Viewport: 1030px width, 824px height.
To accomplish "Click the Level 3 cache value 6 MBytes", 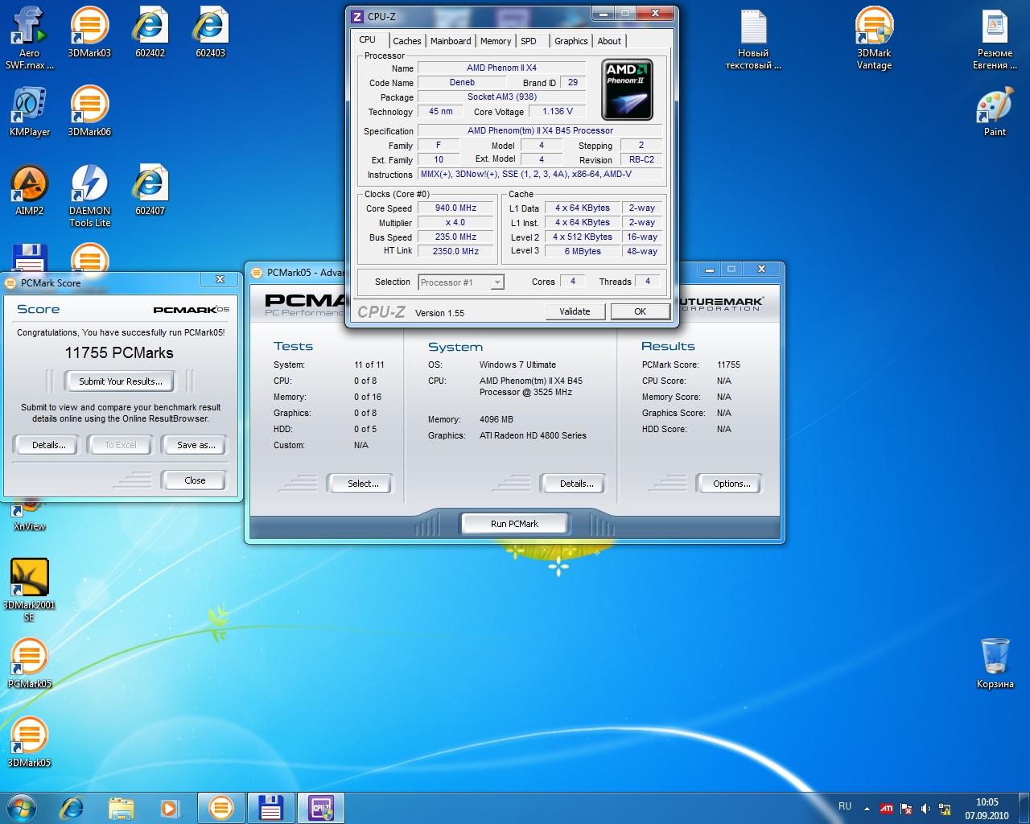I will (x=583, y=251).
